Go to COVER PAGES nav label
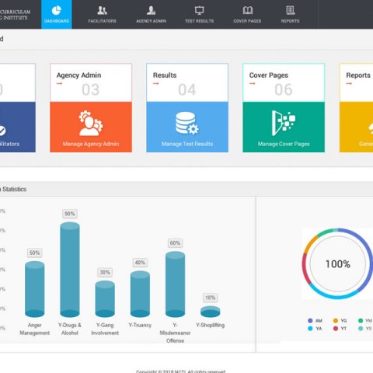 (x=247, y=21)
